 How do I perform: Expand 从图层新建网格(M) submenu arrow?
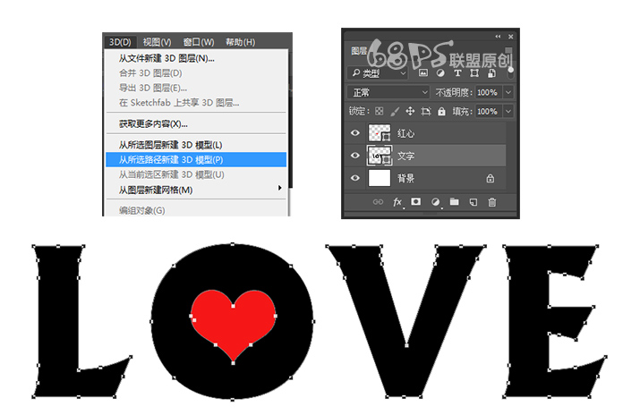tap(279, 188)
